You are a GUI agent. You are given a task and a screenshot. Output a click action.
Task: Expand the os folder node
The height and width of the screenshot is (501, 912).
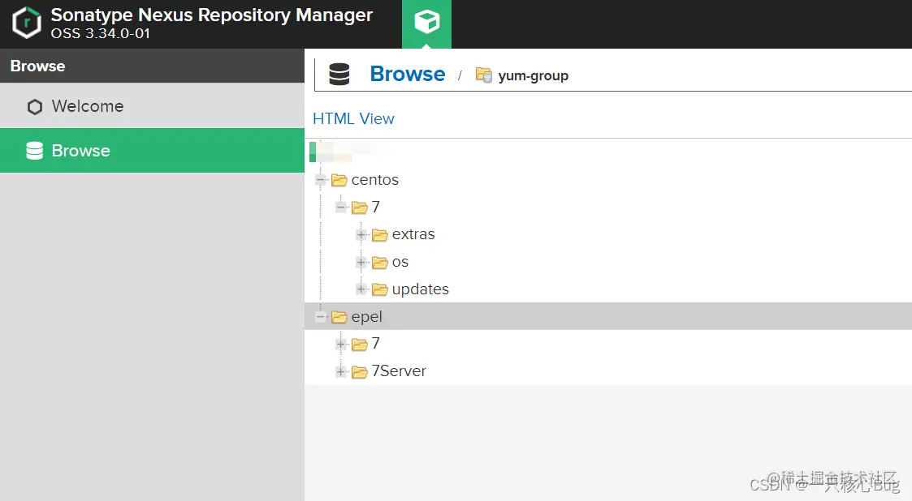361,263
